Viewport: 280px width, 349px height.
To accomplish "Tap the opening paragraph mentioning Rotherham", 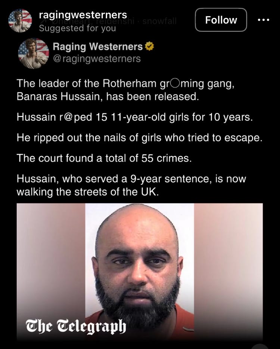I will tap(125, 90).
